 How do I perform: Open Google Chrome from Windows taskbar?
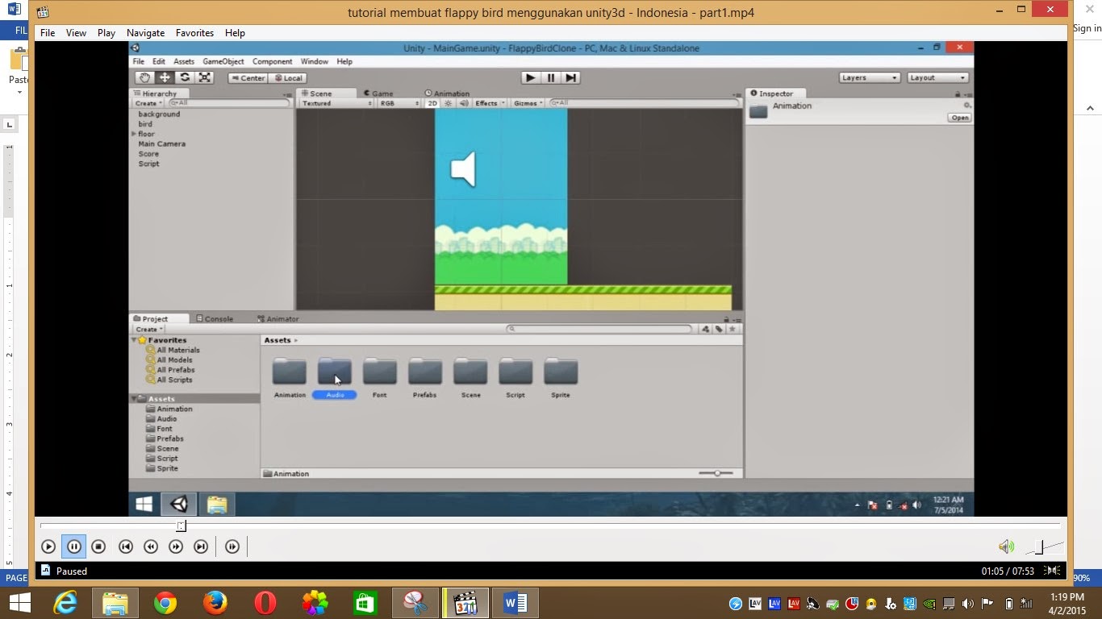165,603
